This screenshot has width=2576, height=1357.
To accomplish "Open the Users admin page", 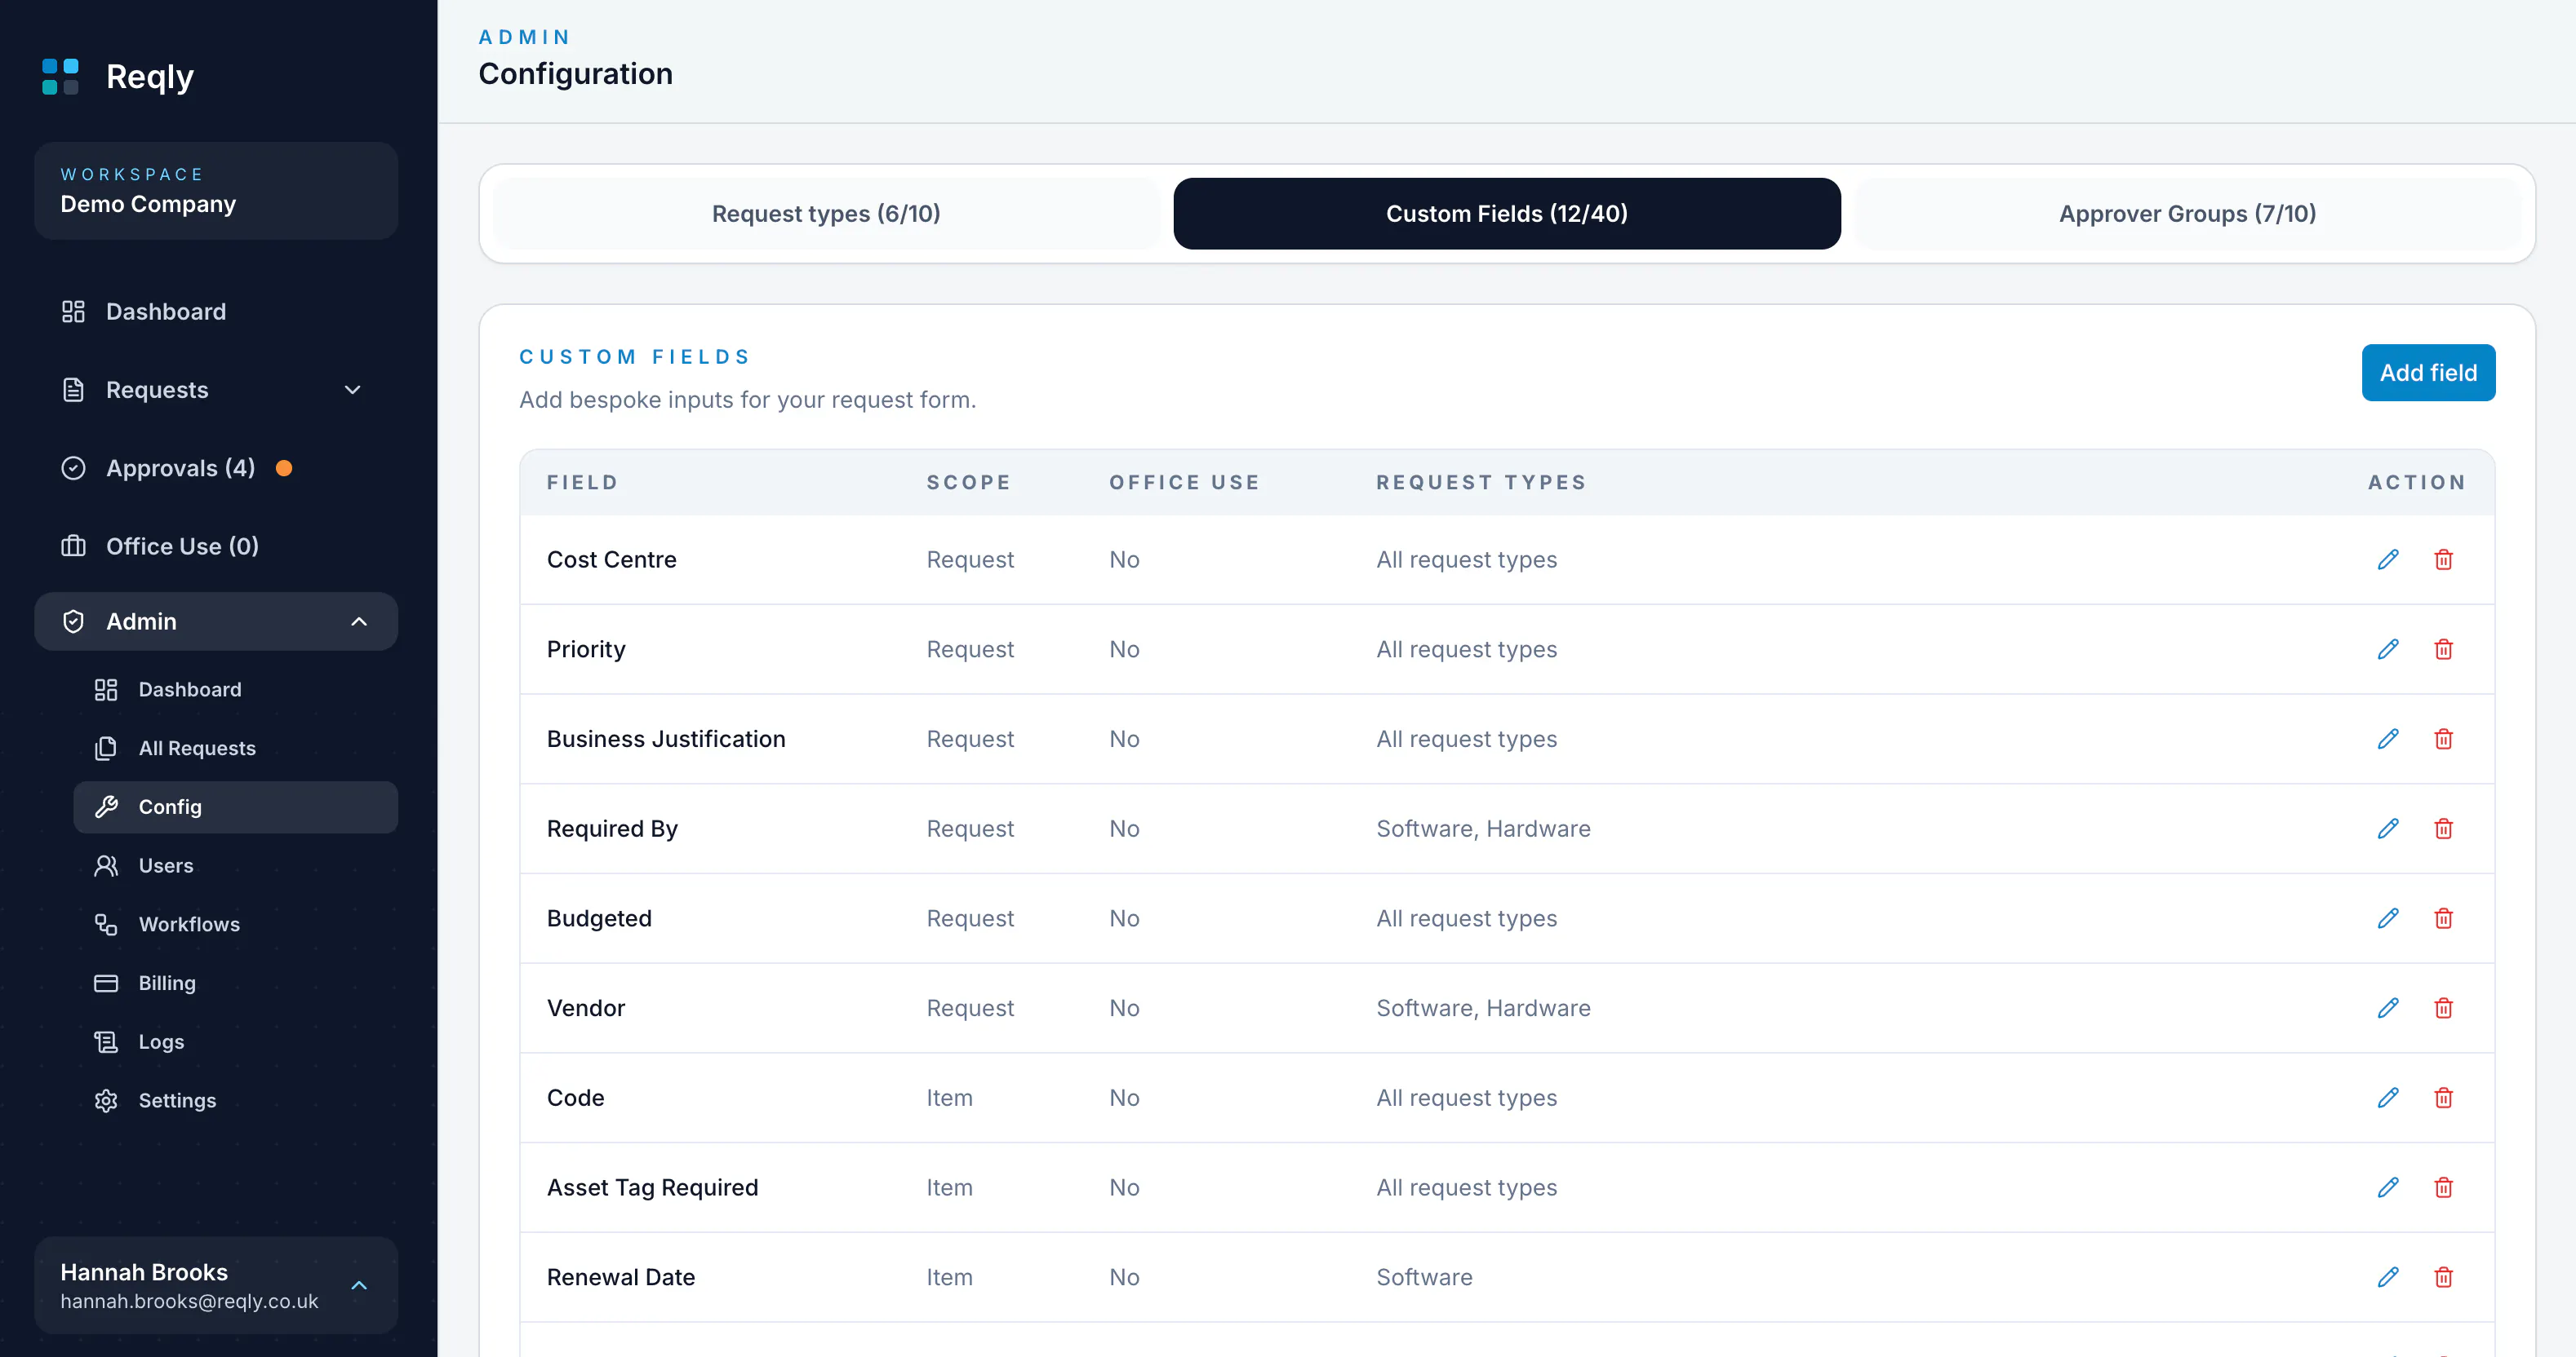I will coord(235,865).
